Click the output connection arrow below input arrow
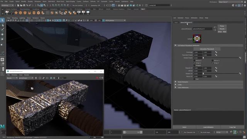 click(x=215, y=30)
